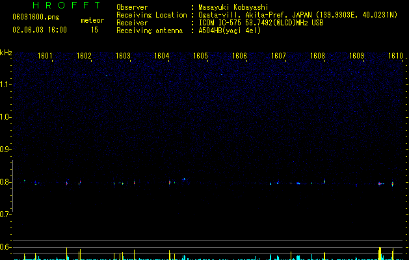Select the filename 06031600.png
The width and height of the screenshot is (409, 260).
(36, 17)
